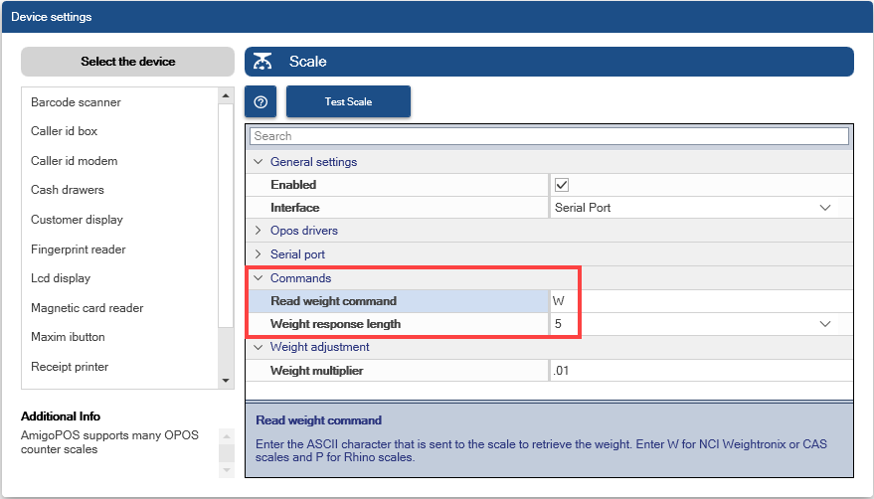Open the Interface Serial Port dropdown

click(824, 208)
